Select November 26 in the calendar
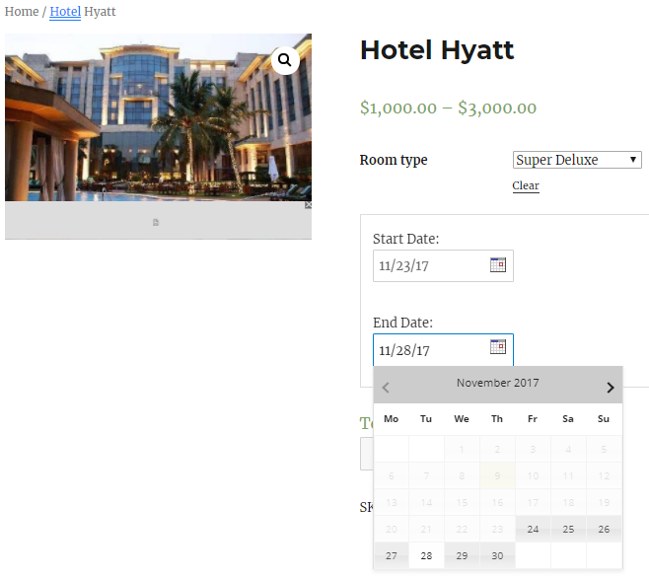Viewport: 649px width, 577px height. click(x=604, y=529)
